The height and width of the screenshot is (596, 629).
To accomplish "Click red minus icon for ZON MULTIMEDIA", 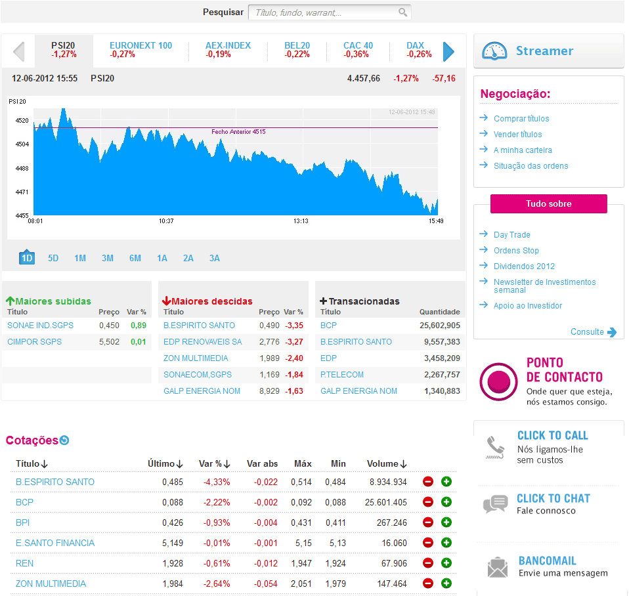I will 428,583.
